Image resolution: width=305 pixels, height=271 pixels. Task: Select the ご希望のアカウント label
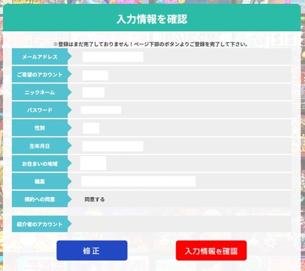point(41,74)
